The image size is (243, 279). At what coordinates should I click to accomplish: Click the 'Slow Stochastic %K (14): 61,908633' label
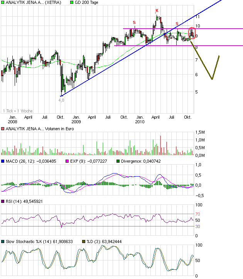39,242
